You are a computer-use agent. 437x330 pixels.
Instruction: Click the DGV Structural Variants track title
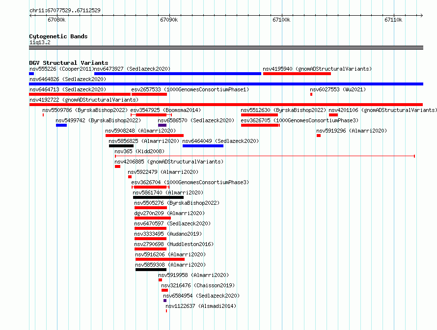click(69, 63)
